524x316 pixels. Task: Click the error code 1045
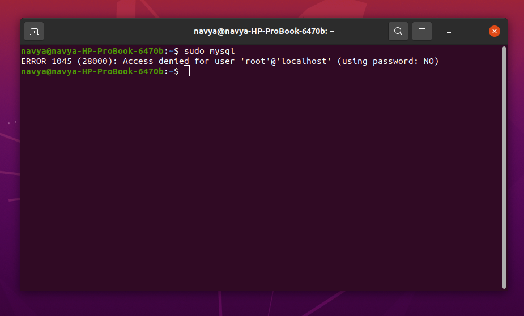point(62,61)
